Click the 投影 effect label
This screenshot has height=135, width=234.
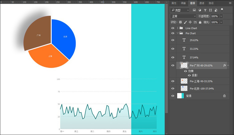[x=195, y=75]
